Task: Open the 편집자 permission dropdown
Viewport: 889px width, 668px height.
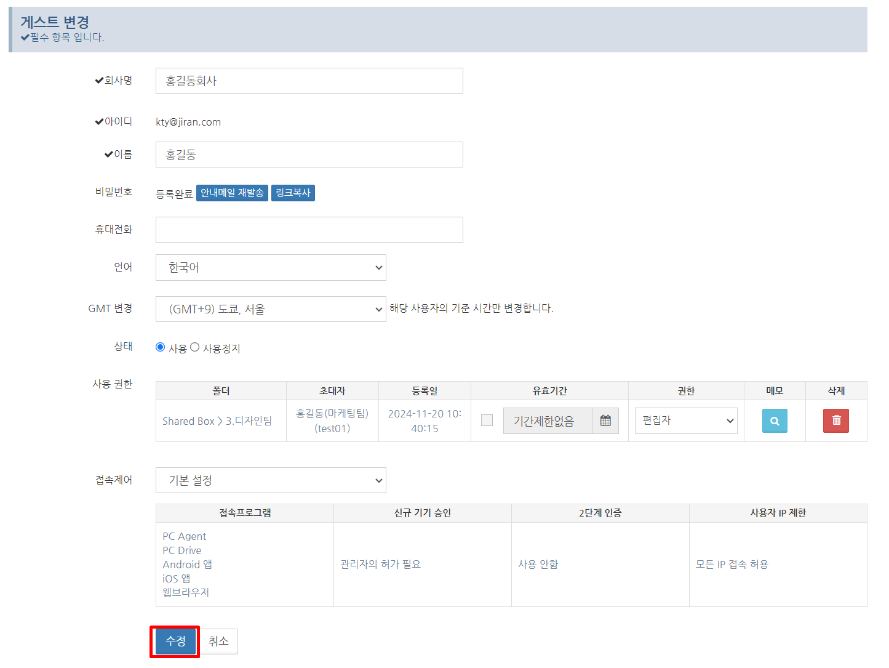Action: pos(685,421)
